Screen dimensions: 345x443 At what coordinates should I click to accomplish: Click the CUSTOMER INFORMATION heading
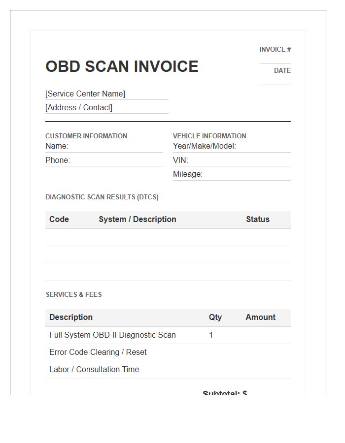[86, 136]
